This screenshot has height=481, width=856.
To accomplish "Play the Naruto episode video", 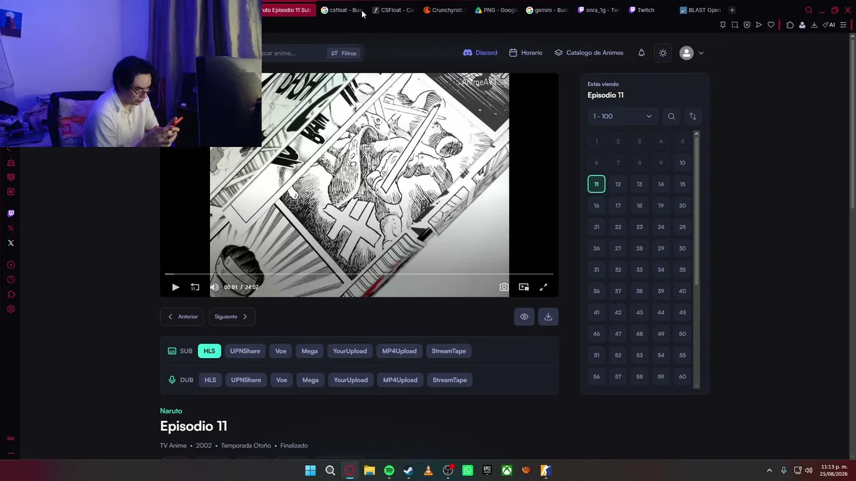I will (175, 287).
